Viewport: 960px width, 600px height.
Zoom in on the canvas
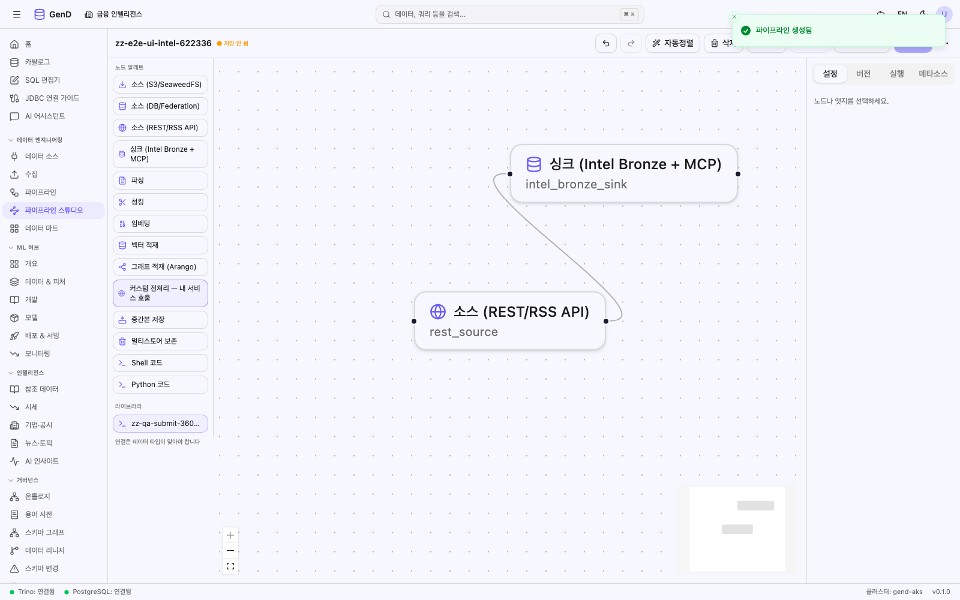(230, 535)
